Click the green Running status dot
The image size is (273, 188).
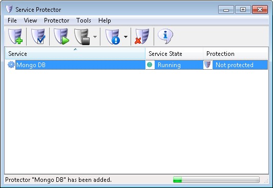click(150, 65)
